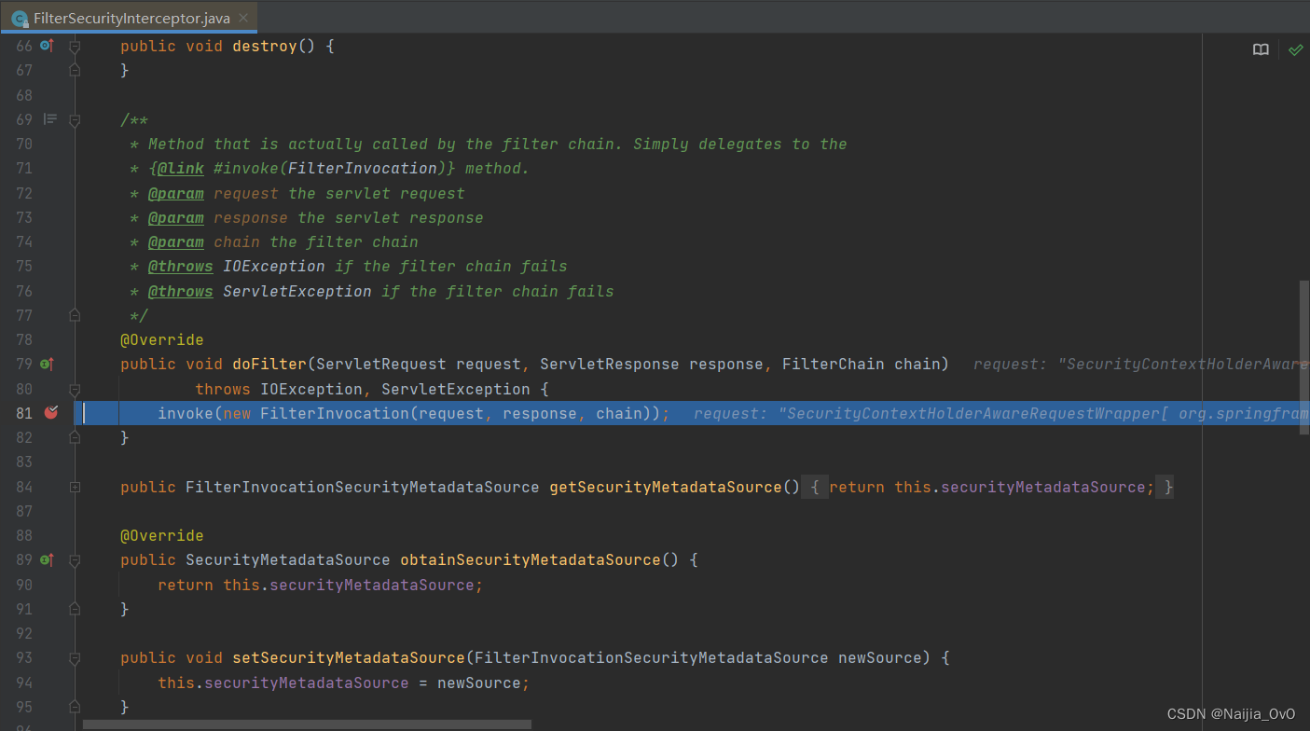Screen dimensions: 1310x731
Task: Click the @param response tag on line 73
Action: coord(176,217)
